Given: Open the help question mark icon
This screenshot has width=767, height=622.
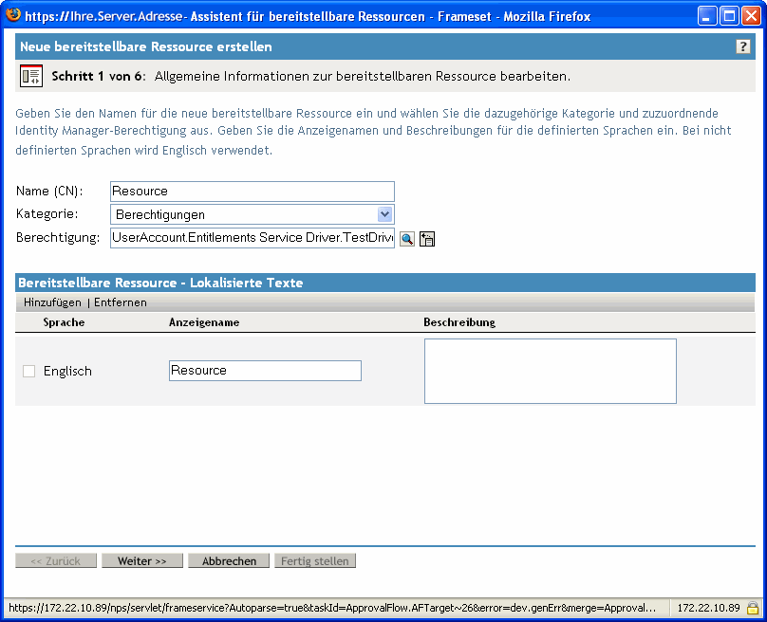Looking at the screenshot, I should click(742, 46).
